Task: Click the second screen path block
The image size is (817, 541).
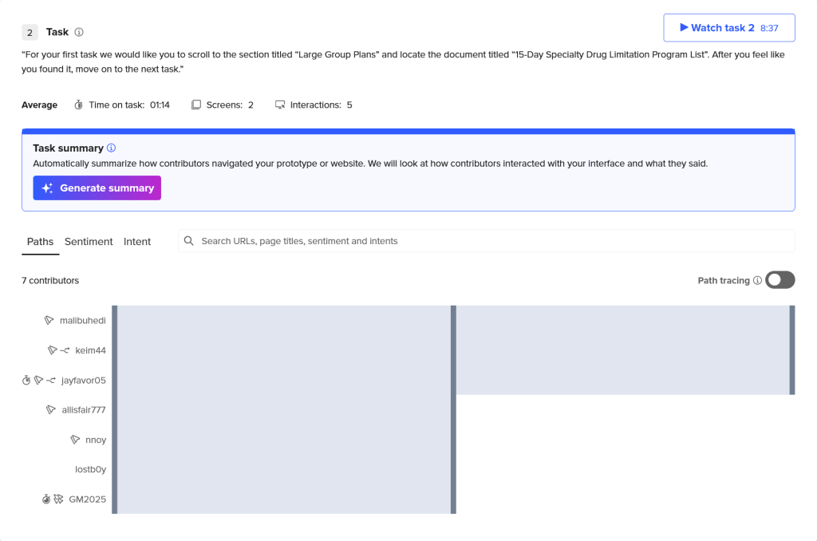Action: (x=622, y=350)
